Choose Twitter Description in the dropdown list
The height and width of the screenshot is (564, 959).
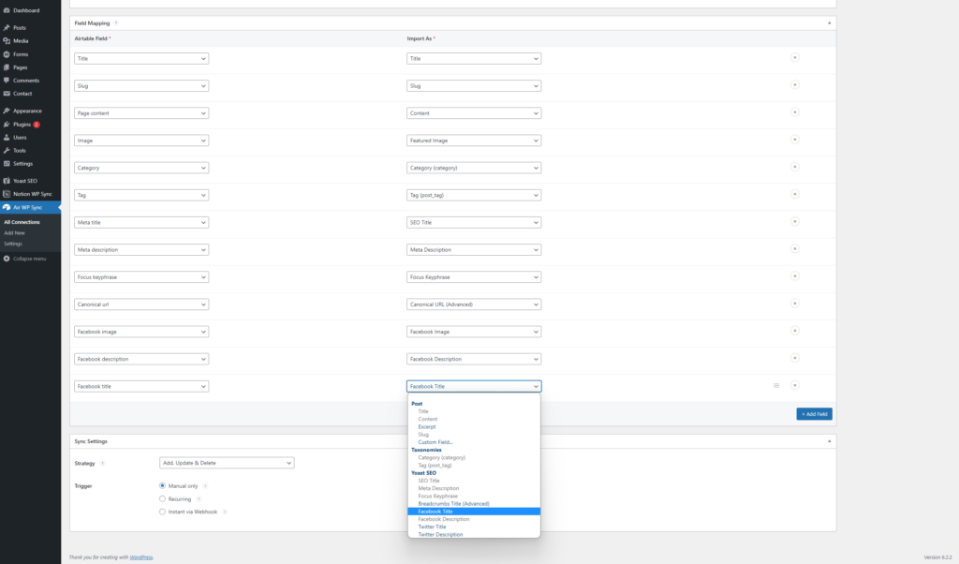[x=473, y=534]
